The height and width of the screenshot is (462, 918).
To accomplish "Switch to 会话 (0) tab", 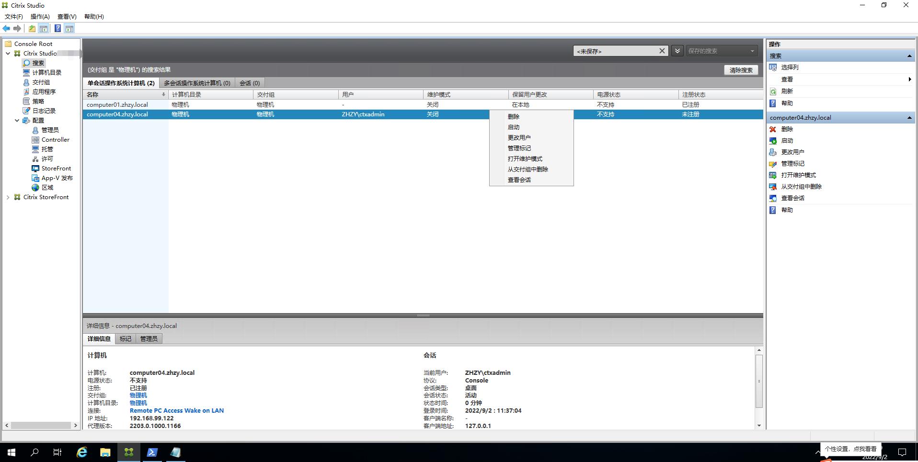I will (x=250, y=83).
